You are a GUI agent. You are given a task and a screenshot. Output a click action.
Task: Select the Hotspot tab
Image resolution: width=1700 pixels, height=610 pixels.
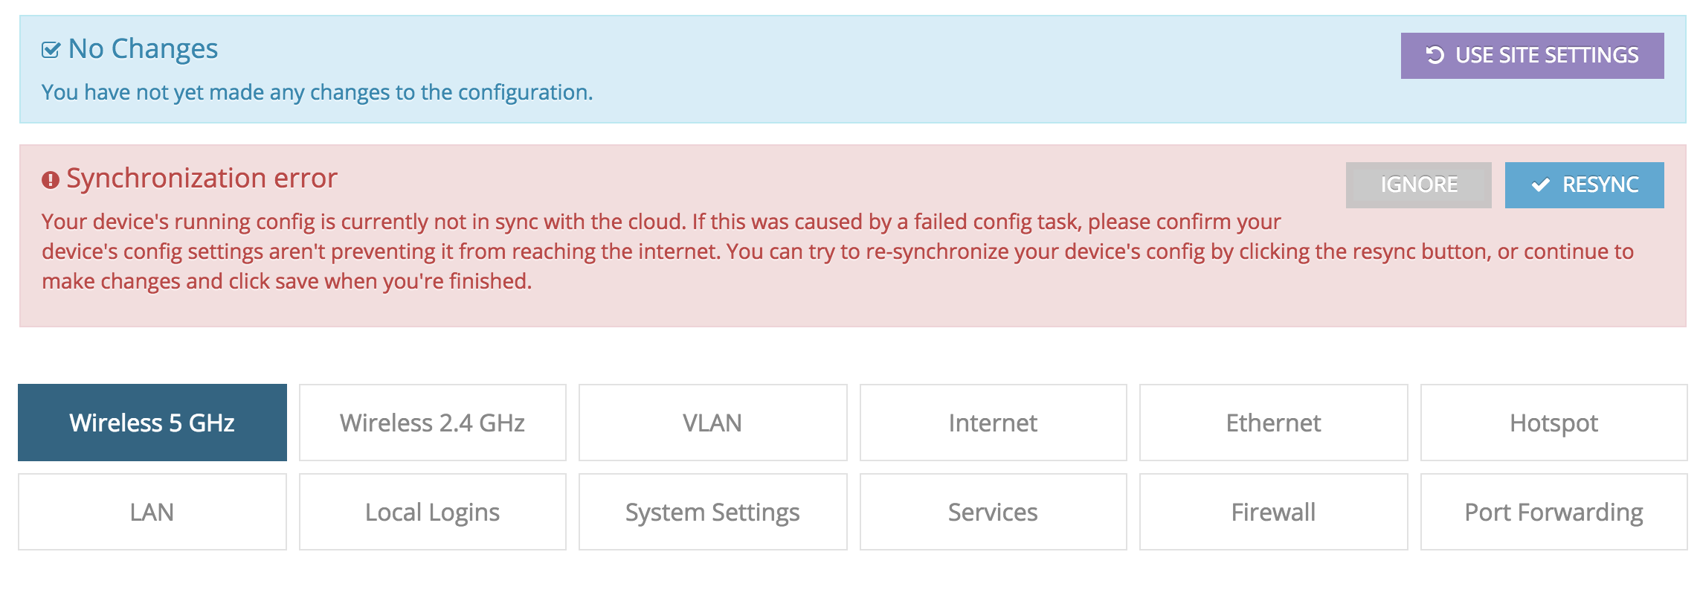[1553, 423]
